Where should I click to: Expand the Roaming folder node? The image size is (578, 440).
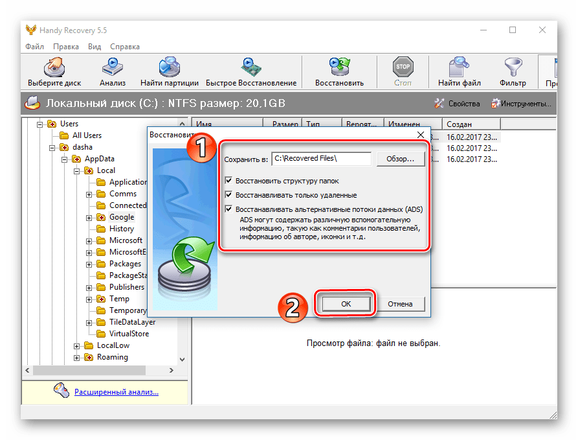coord(77,357)
